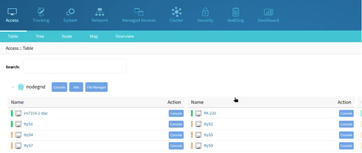Click the nodegrid group name
This screenshot has height=153, width=362.
click(x=36, y=87)
